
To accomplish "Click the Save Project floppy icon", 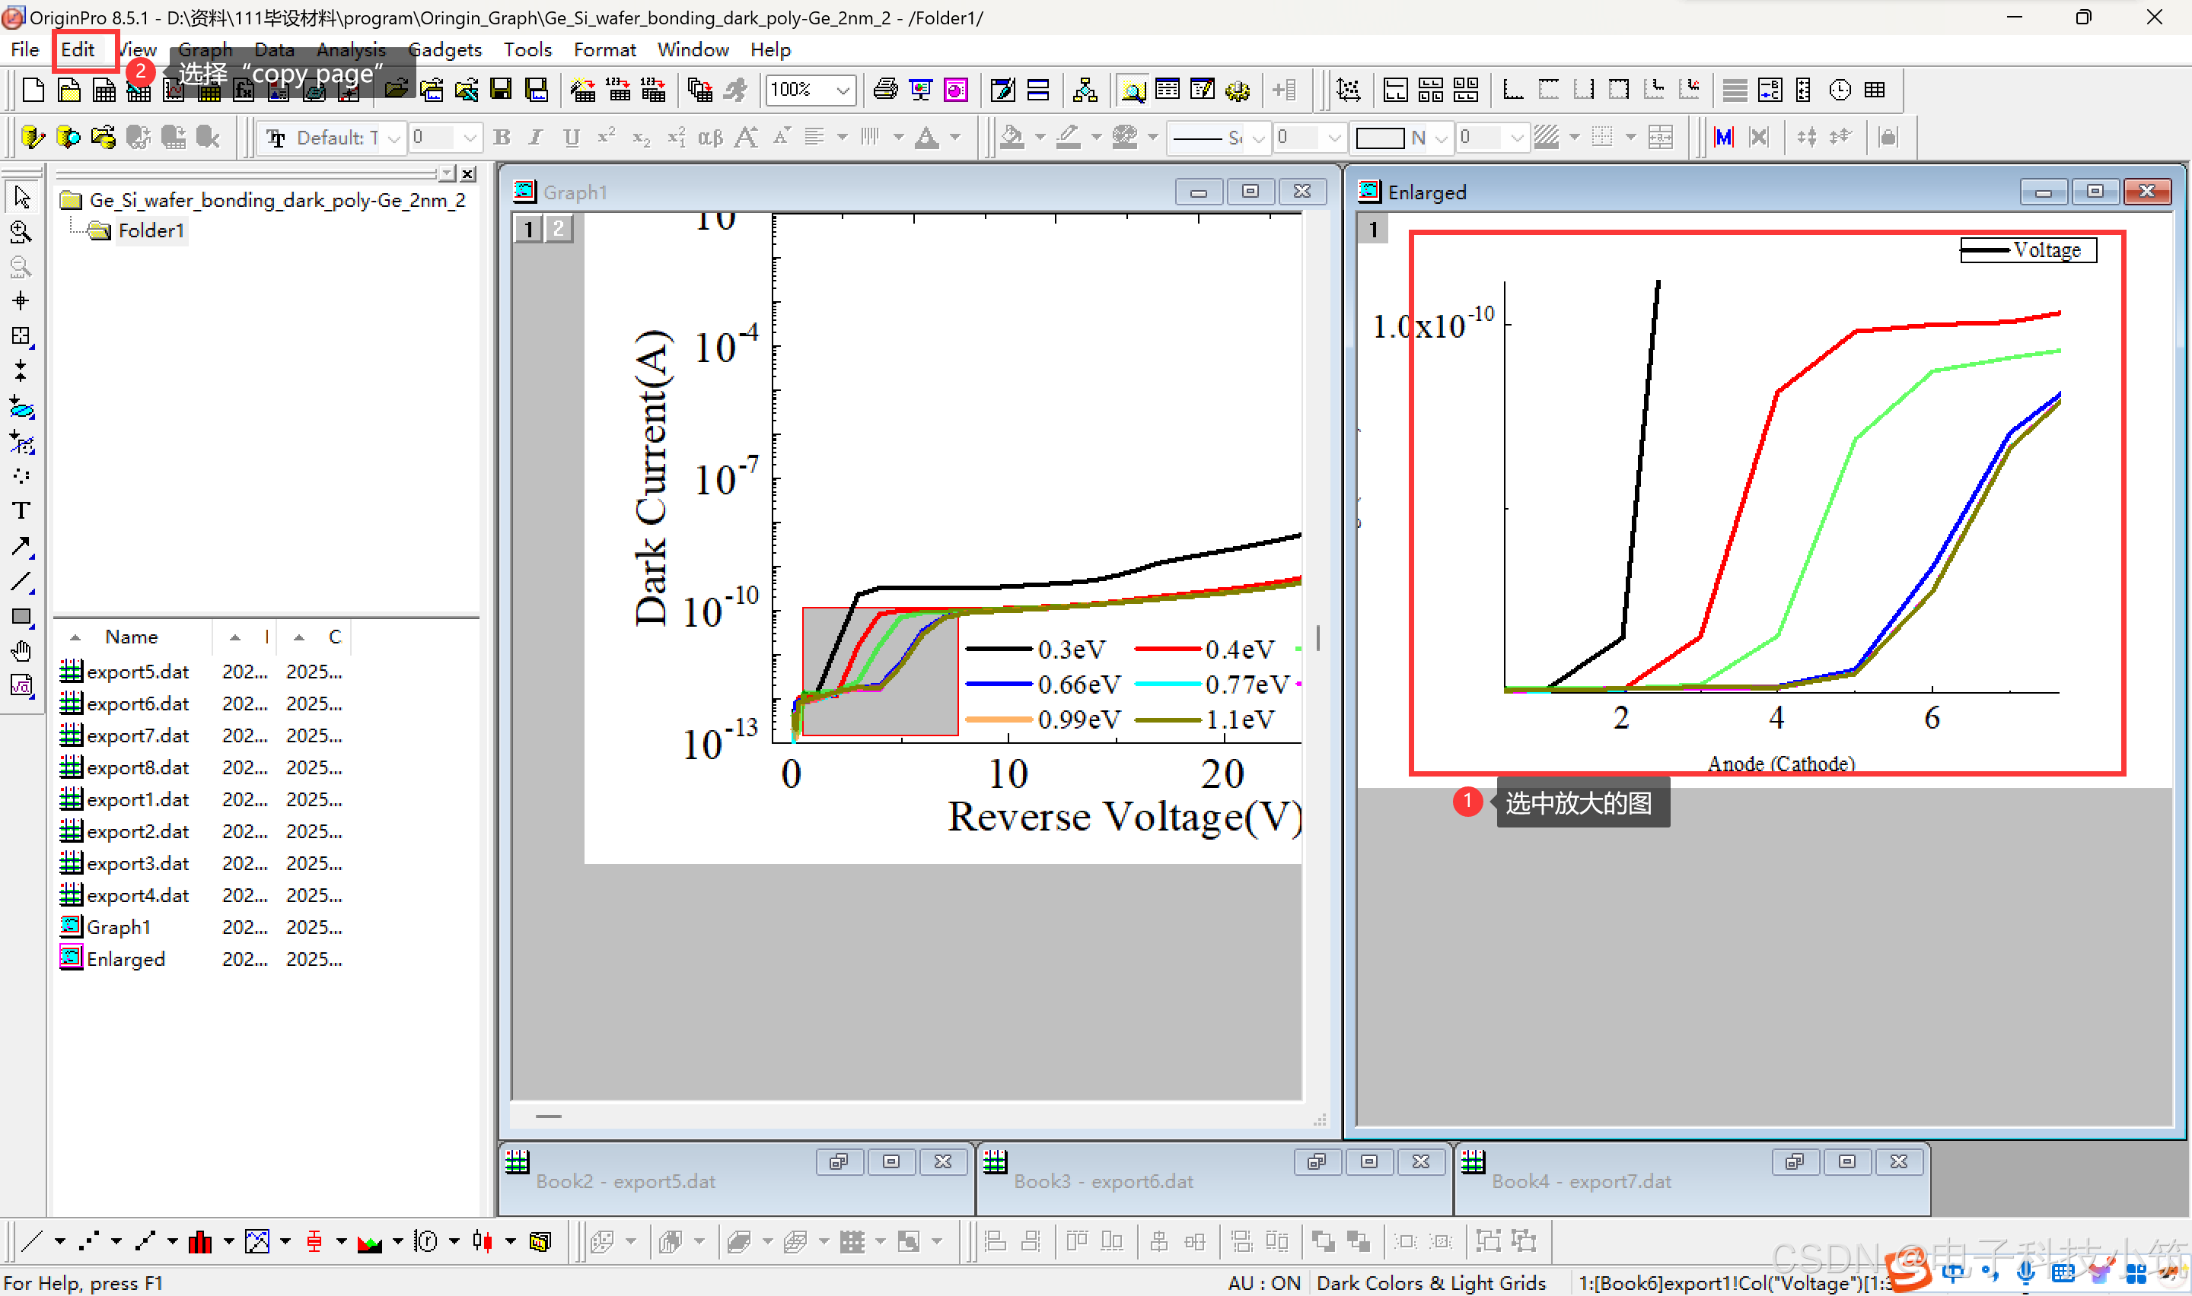I will pyautogui.click(x=501, y=90).
